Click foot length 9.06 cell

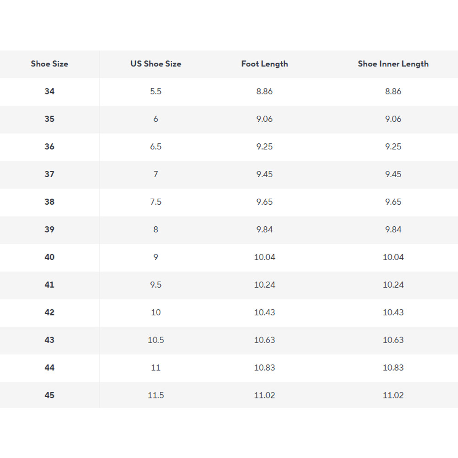(265, 119)
